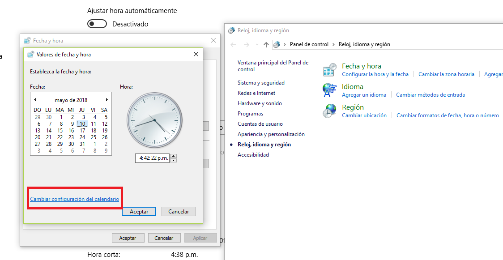Open Apariencia y personalización category
503x260 pixels.
pos(271,134)
